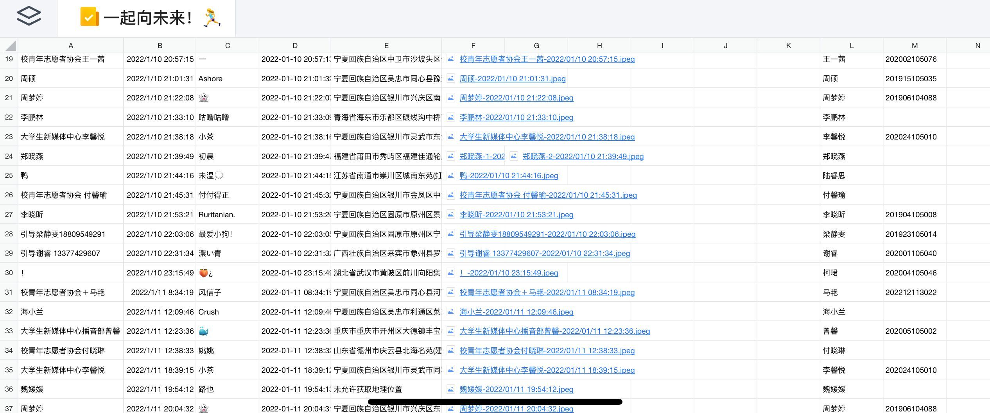Click image icon beside 李鹏林 jpeg link
990x413 pixels.
pyautogui.click(x=451, y=117)
